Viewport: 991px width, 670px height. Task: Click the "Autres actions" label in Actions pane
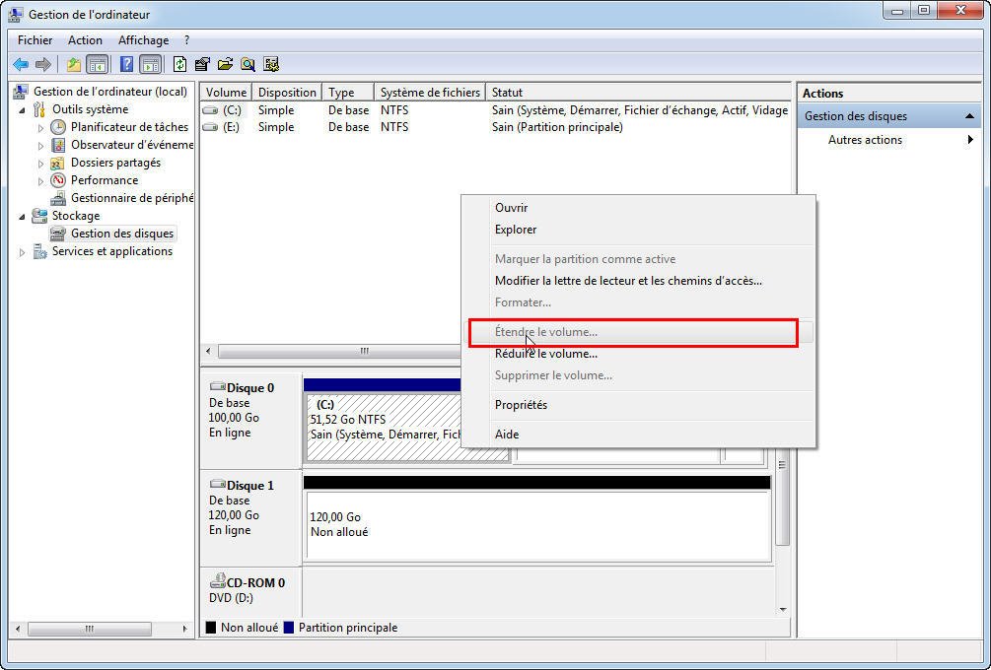tap(865, 140)
